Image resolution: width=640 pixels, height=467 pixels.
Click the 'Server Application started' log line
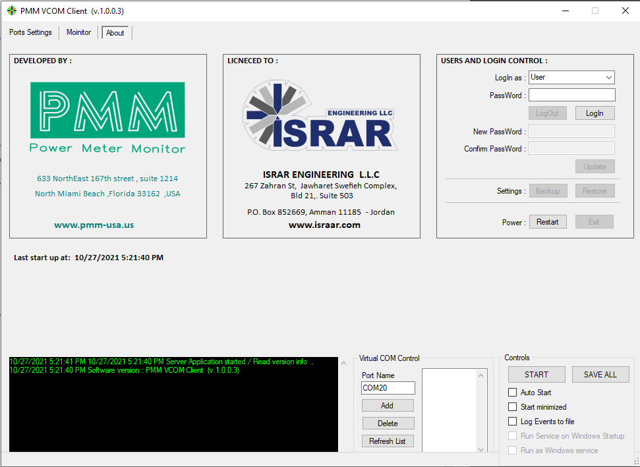tap(161, 362)
